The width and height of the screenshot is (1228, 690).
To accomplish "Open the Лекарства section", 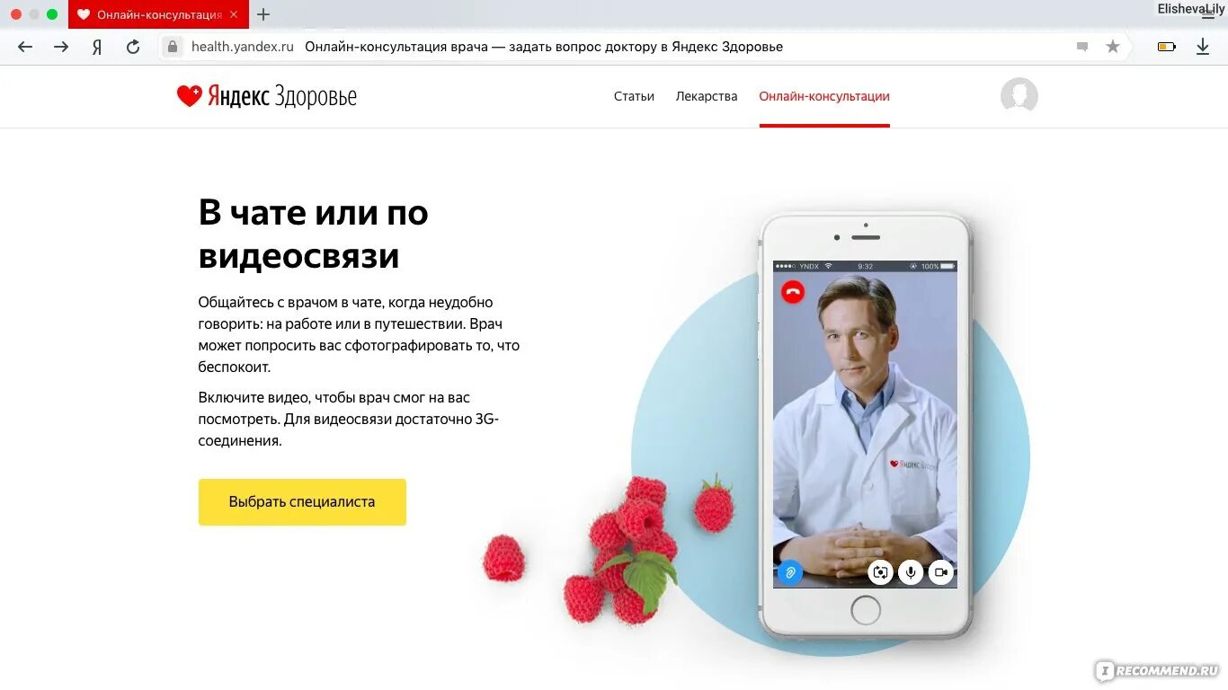I will (707, 96).
